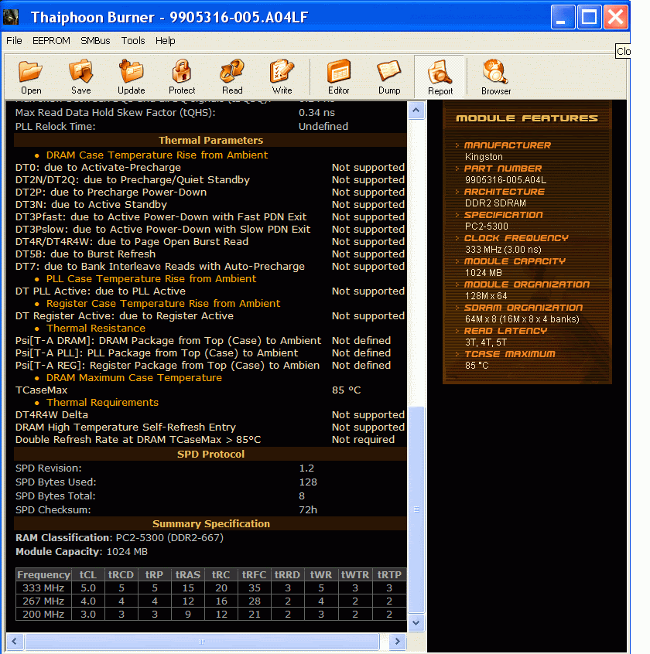Open the Tools menu

click(x=133, y=41)
